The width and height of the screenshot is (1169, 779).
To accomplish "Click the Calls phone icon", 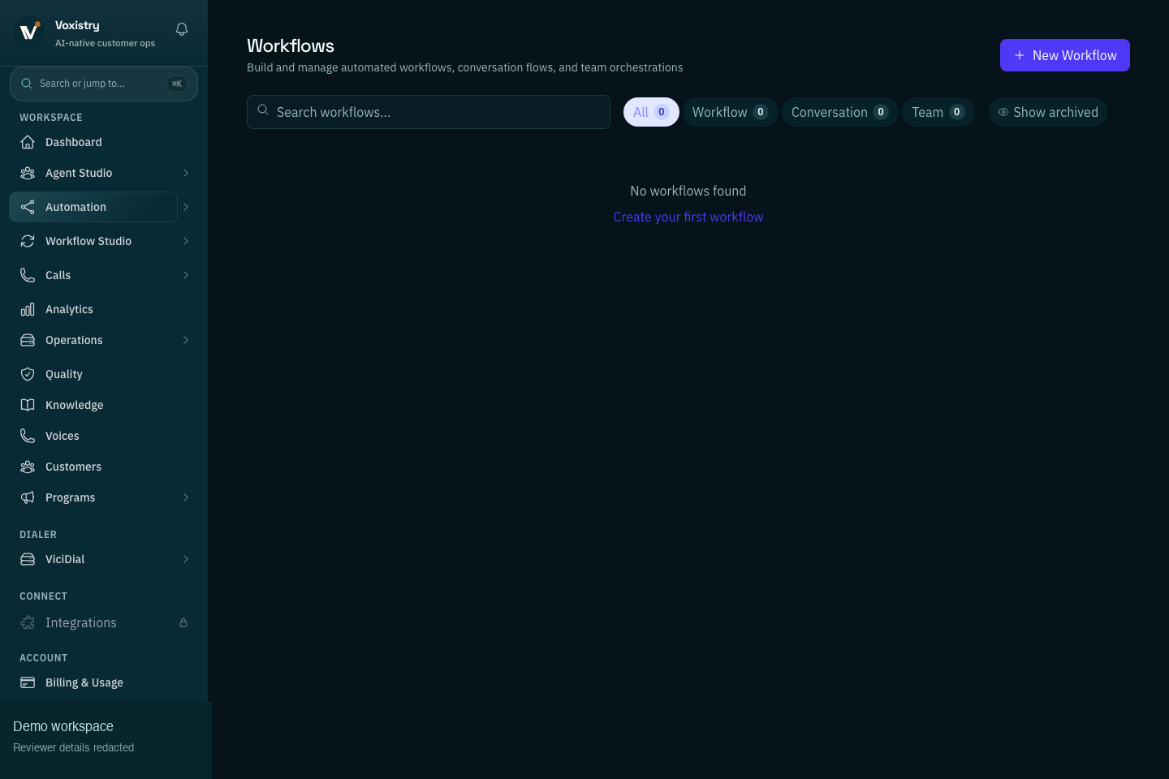I will click(28, 275).
